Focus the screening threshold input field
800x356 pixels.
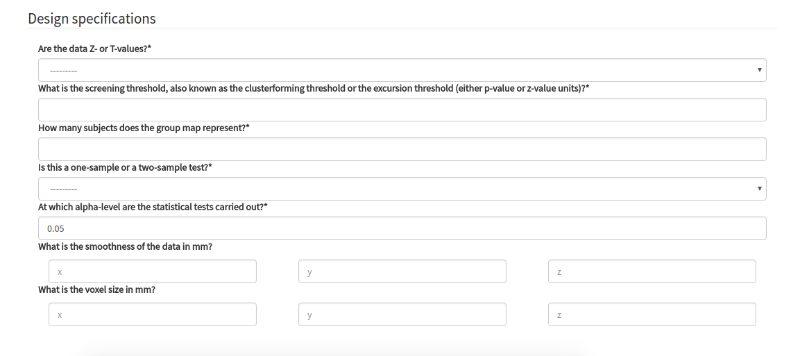click(402, 110)
